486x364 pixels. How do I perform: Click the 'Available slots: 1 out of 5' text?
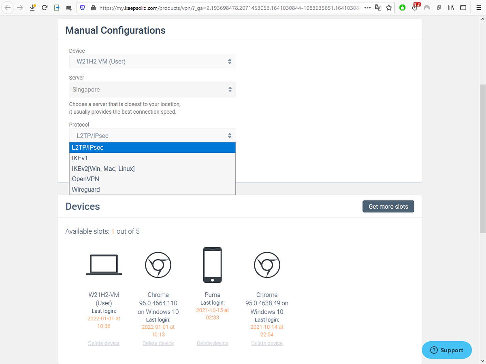(x=102, y=231)
